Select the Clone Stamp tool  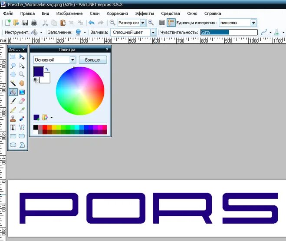13,119
